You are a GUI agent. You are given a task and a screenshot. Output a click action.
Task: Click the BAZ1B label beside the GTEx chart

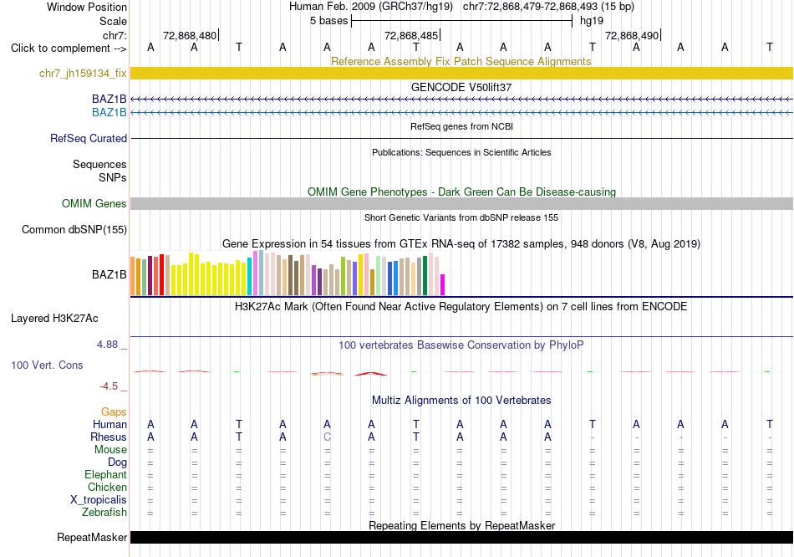109,274
